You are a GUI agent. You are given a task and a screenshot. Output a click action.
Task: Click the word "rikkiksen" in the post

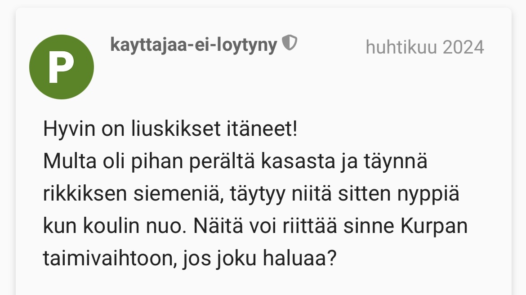click(x=85, y=195)
